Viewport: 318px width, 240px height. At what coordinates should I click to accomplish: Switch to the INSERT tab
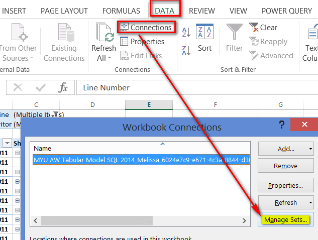click(14, 11)
